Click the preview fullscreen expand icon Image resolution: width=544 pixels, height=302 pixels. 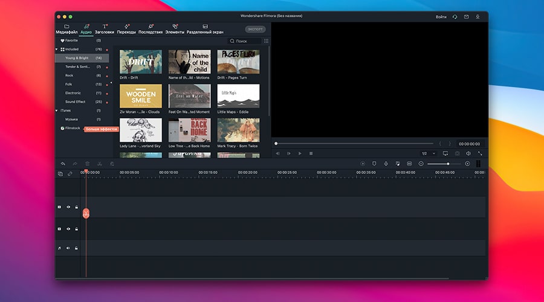tap(480, 153)
